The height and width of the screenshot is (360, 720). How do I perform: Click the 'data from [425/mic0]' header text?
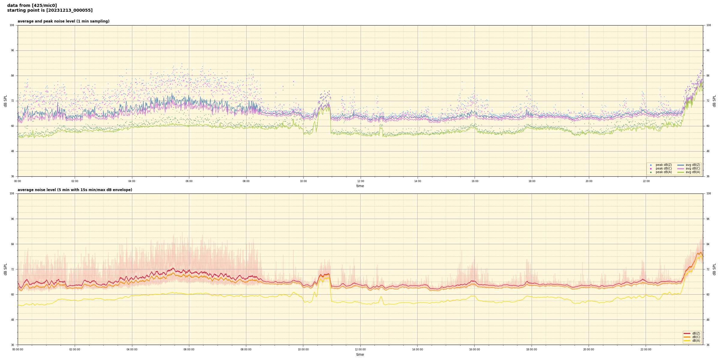[x=32, y=5]
